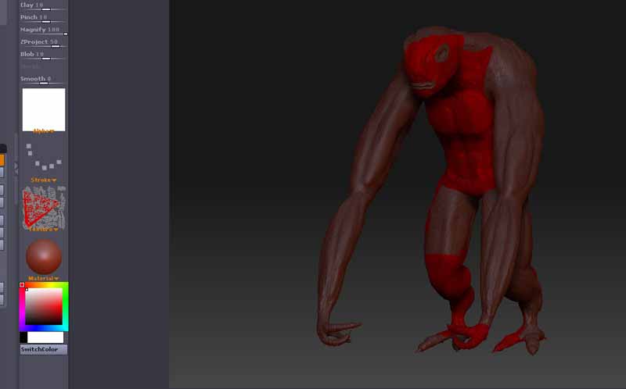The width and height of the screenshot is (626, 389).
Task: Open the Texture dropdown label
Action: 43,230
